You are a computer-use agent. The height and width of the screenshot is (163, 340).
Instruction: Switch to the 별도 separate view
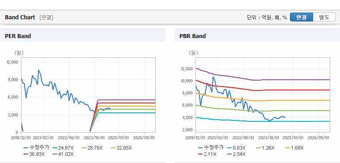tap(324, 17)
